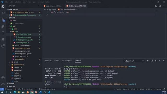Expand the environments folder
Screen dimensions: 167x94
(x=10, y=65)
